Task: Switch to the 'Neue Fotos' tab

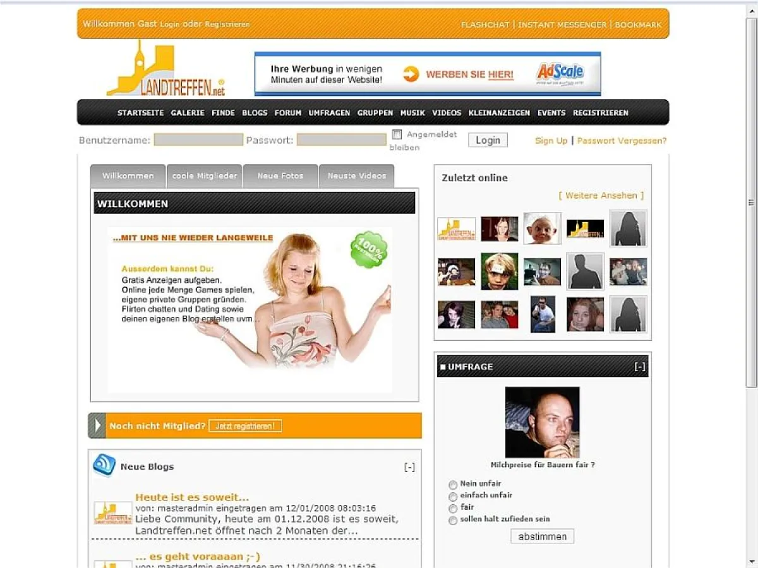Action: click(280, 175)
